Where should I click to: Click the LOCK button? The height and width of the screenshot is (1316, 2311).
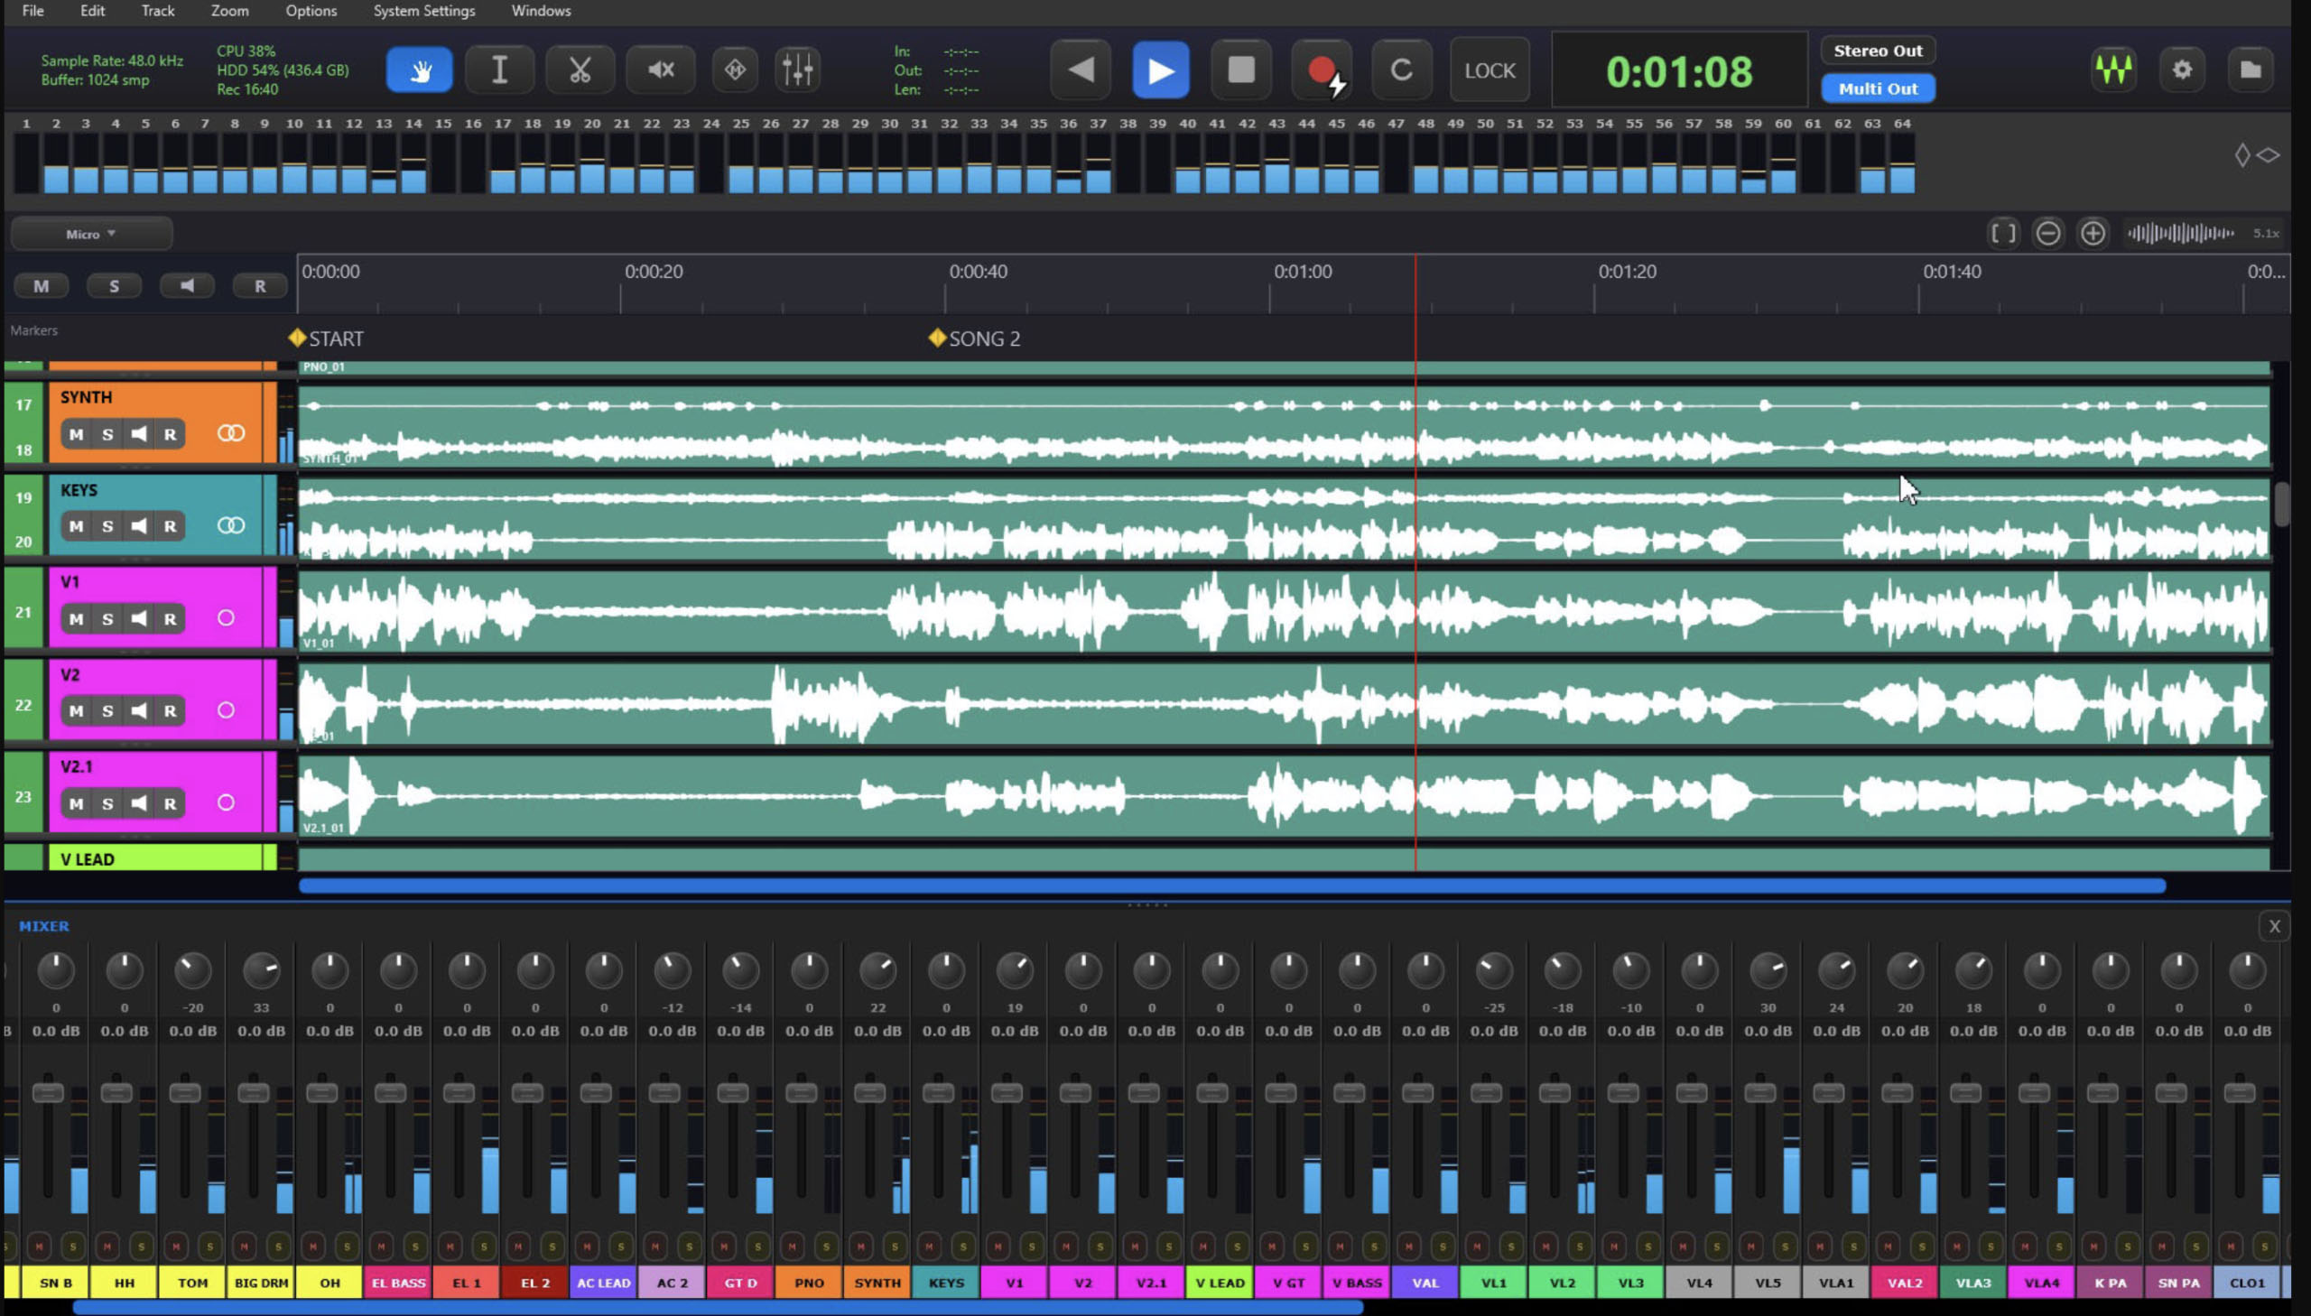(x=1490, y=70)
